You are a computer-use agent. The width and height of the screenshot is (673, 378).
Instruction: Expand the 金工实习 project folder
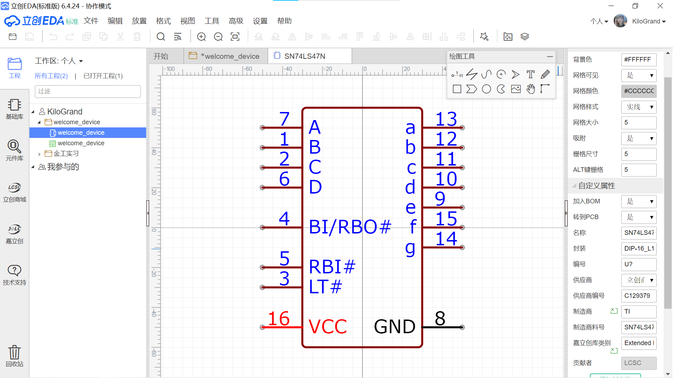pos(40,154)
